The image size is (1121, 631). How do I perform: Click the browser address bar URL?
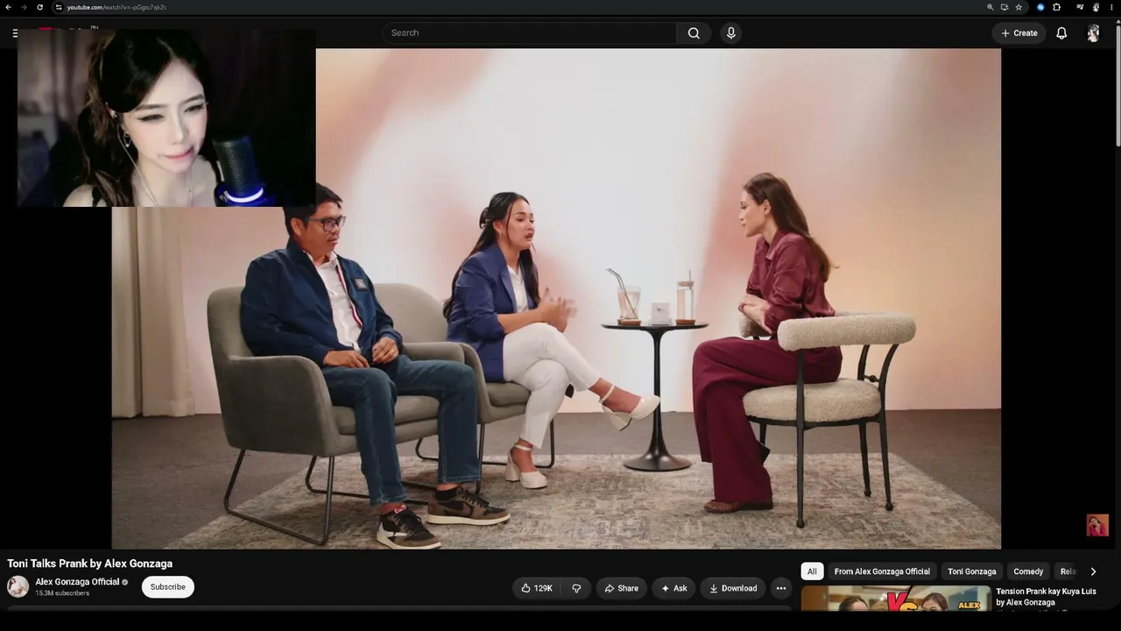pyautogui.click(x=116, y=7)
